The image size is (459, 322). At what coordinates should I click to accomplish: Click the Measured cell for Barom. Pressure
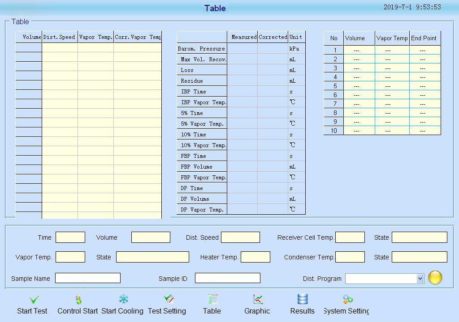pos(242,48)
